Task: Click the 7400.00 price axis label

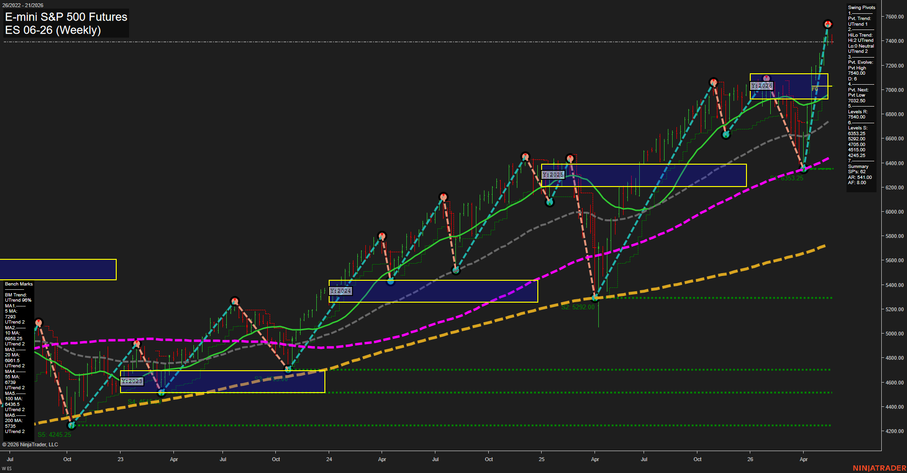Action: tap(894, 41)
